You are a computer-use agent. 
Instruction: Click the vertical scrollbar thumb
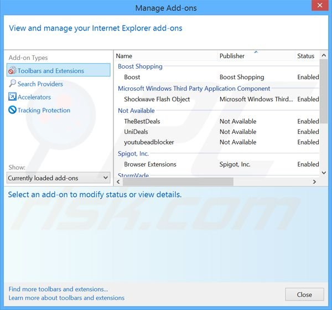click(324, 91)
